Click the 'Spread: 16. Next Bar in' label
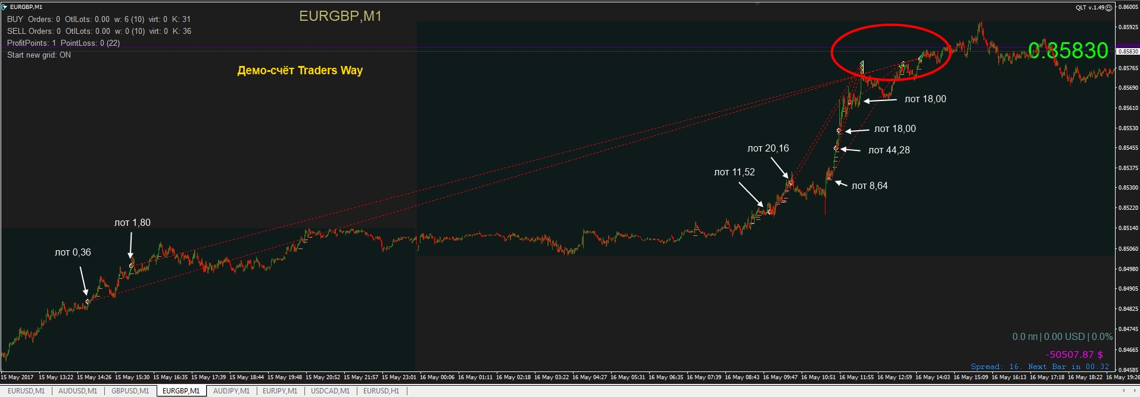The height and width of the screenshot is (397, 1140). pos(1040,367)
